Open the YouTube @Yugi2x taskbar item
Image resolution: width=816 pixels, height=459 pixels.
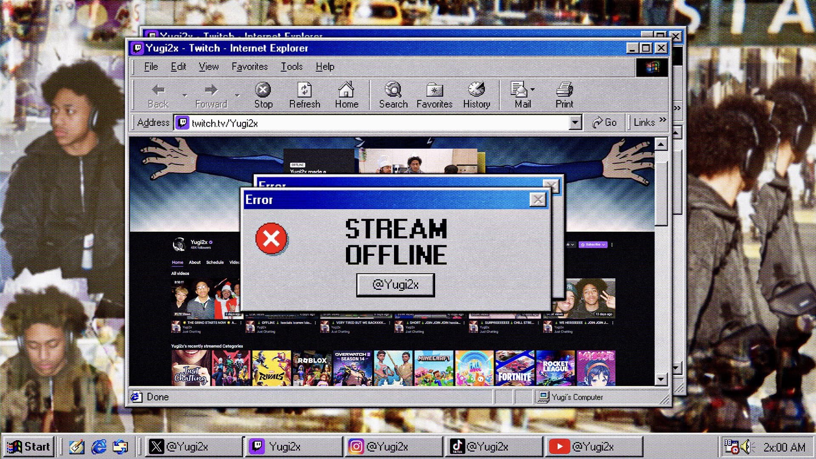pyautogui.click(x=593, y=447)
